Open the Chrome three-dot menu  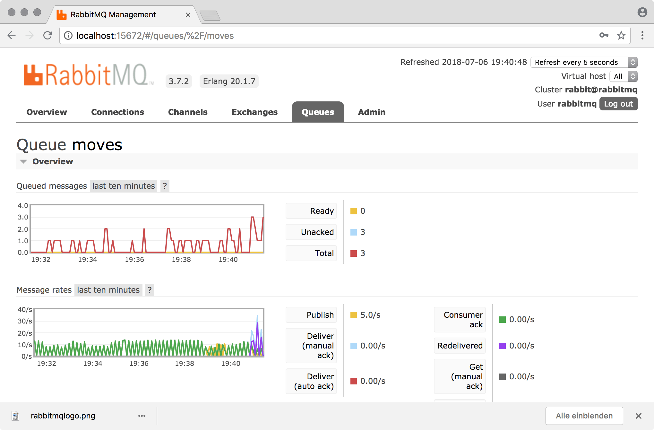642,35
